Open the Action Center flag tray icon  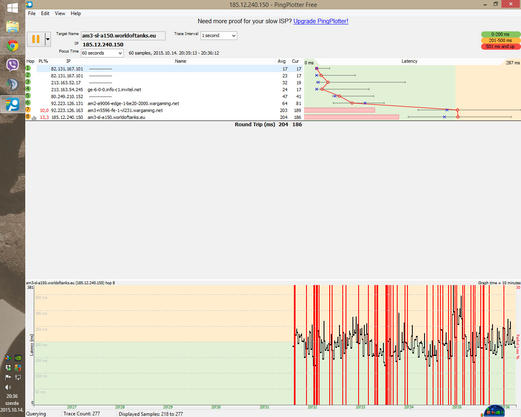(x=8, y=377)
